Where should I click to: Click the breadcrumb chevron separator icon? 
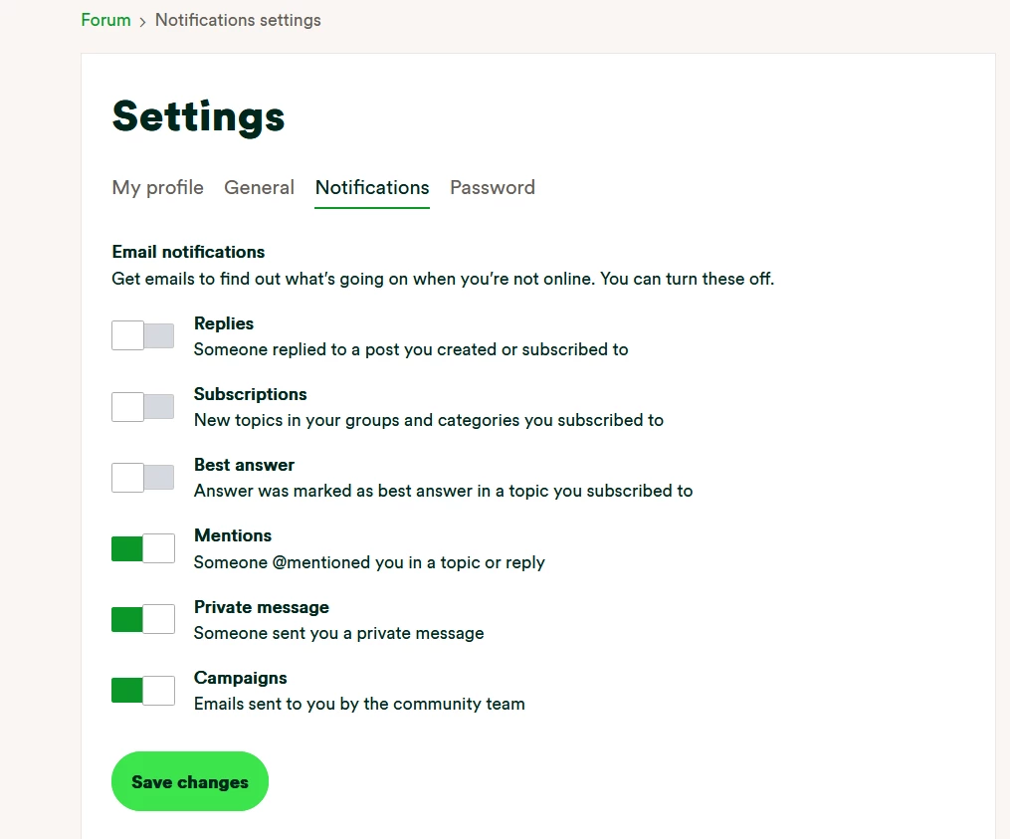tap(142, 21)
